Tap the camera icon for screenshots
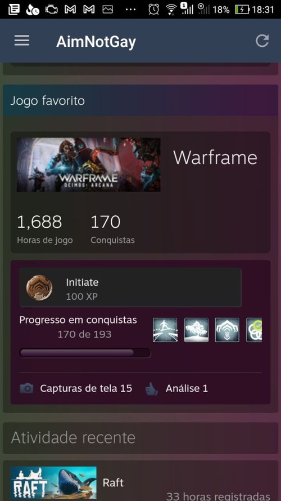The height and width of the screenshot is (501, 281). 26,388
